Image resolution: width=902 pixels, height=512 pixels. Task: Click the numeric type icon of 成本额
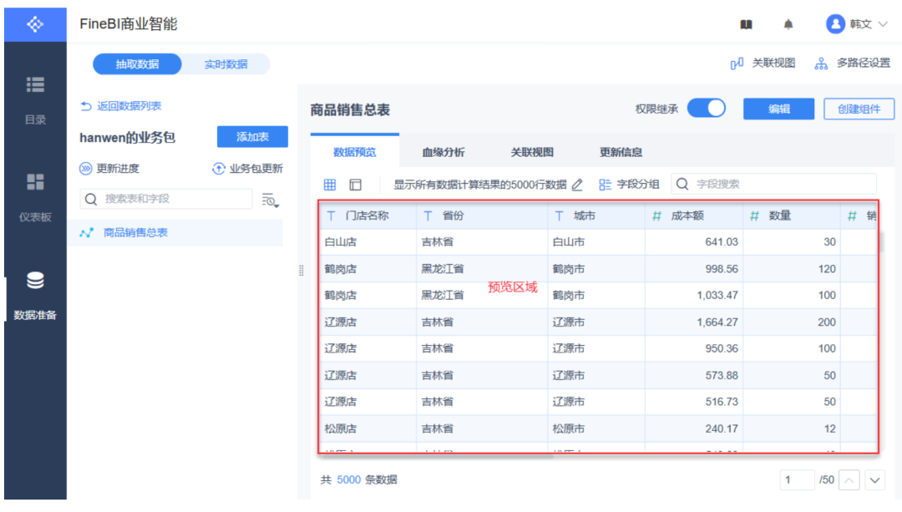(x=657, y=215)
